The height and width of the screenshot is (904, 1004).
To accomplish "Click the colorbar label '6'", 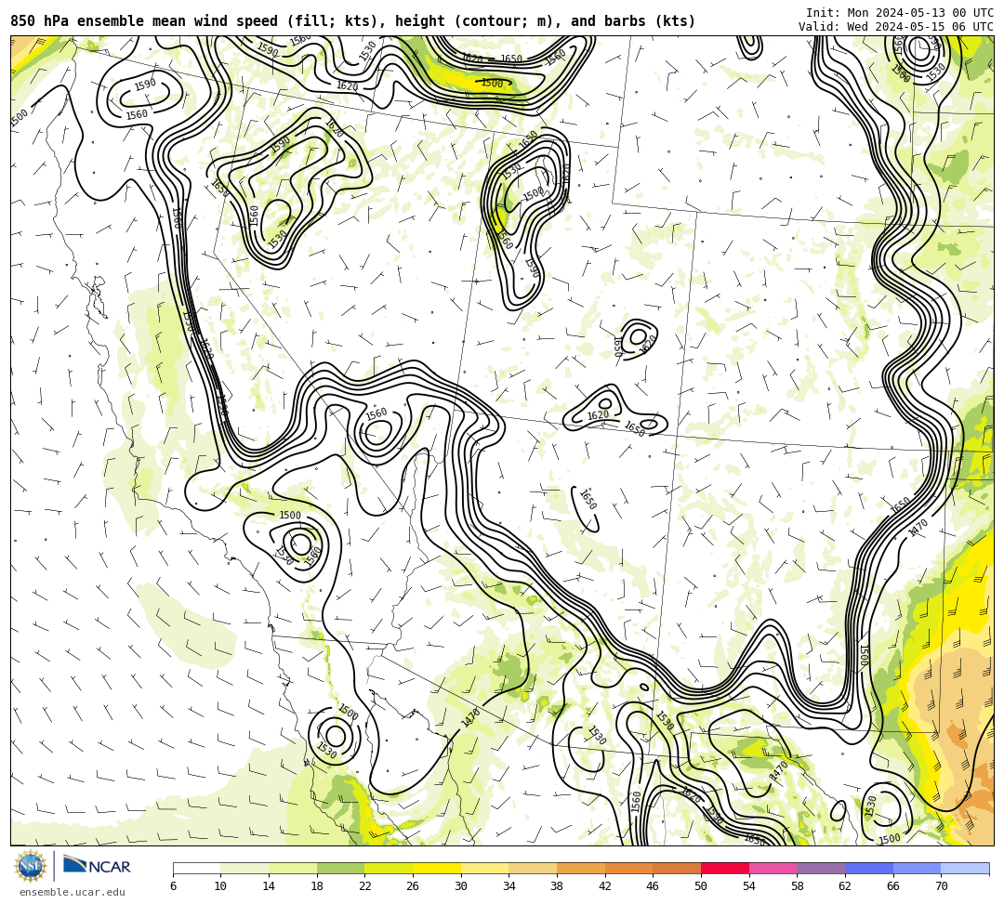I will pyautogui.click(x=173, y=886).
